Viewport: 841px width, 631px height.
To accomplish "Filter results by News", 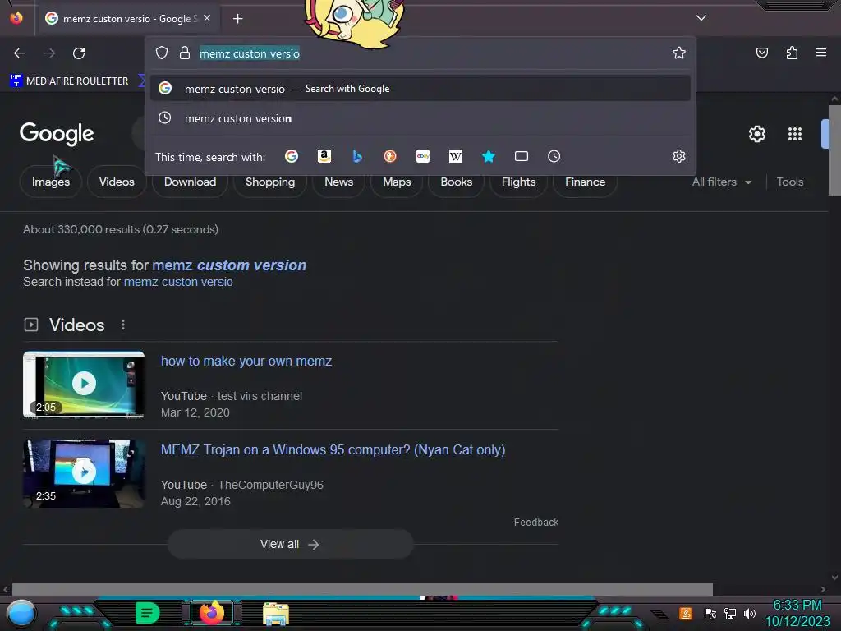I will point(338,182).
